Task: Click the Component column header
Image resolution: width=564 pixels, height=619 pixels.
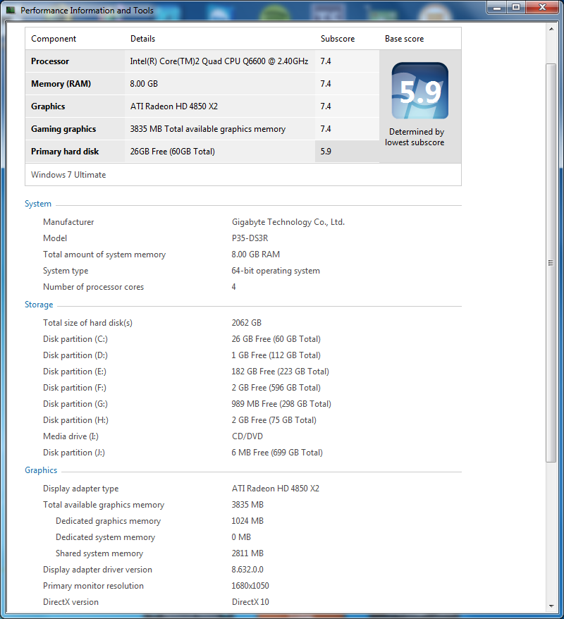Action: [54, 39]
